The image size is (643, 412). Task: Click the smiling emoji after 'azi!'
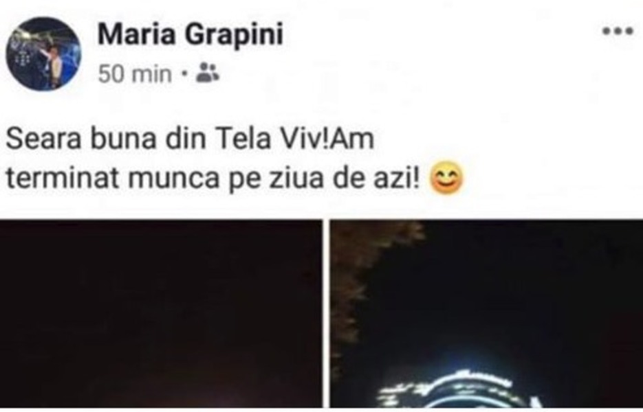pos(446,179)
